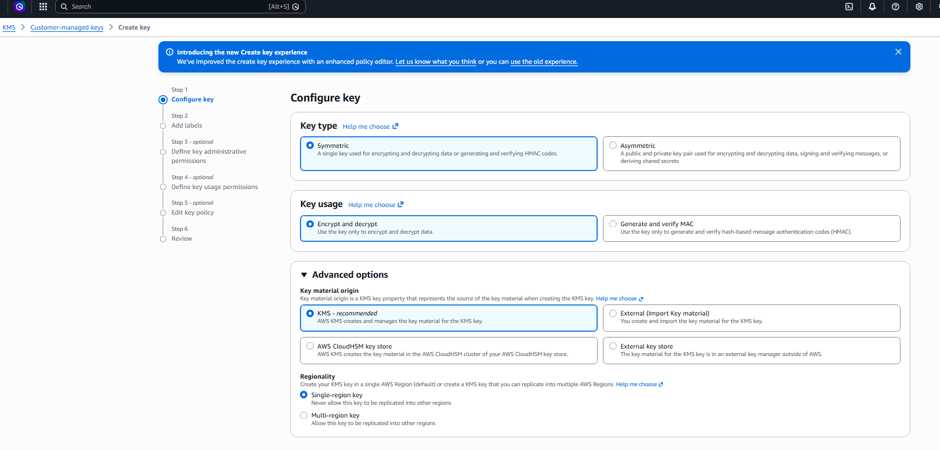Screen dimensions: 940x450
Task: Select External key store origin
Action: (751, 350)
